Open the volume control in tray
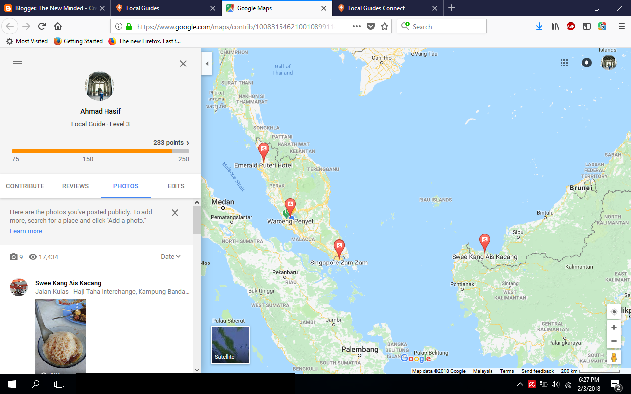Viewport: 631px width, 394px height. tap(555, 384)
